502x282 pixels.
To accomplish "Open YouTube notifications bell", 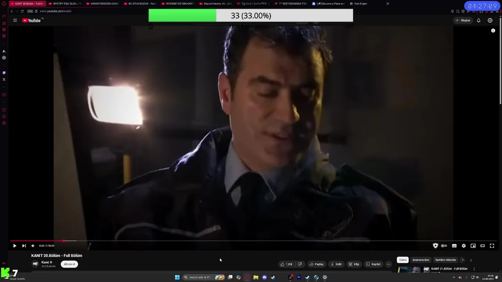I will coord(478,20).
